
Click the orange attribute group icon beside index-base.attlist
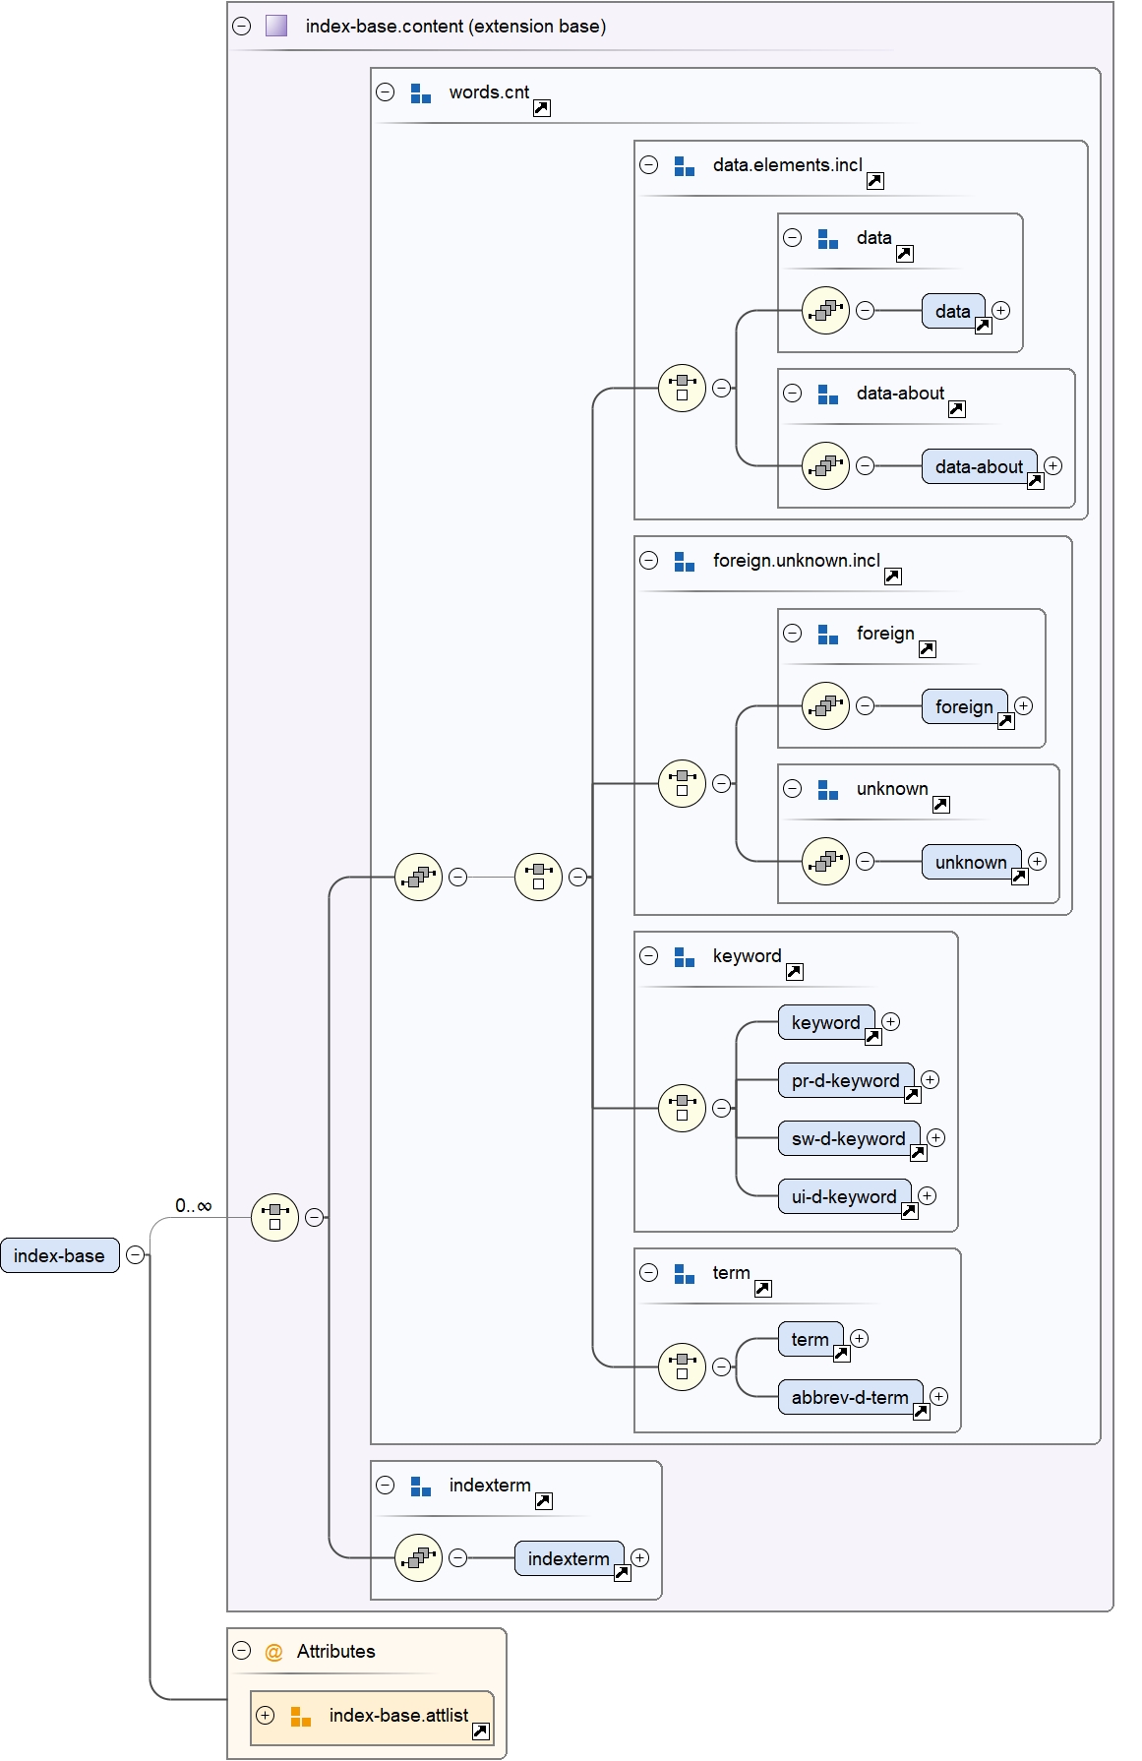point(301,1717)
